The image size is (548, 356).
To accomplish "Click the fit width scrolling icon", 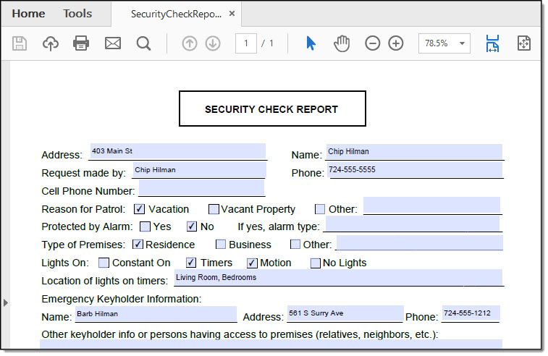I will tap(492, 43).
